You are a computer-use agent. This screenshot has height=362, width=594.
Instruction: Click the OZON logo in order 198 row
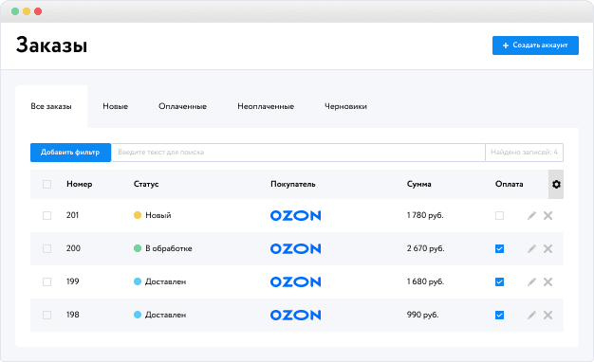click(295, 316)
